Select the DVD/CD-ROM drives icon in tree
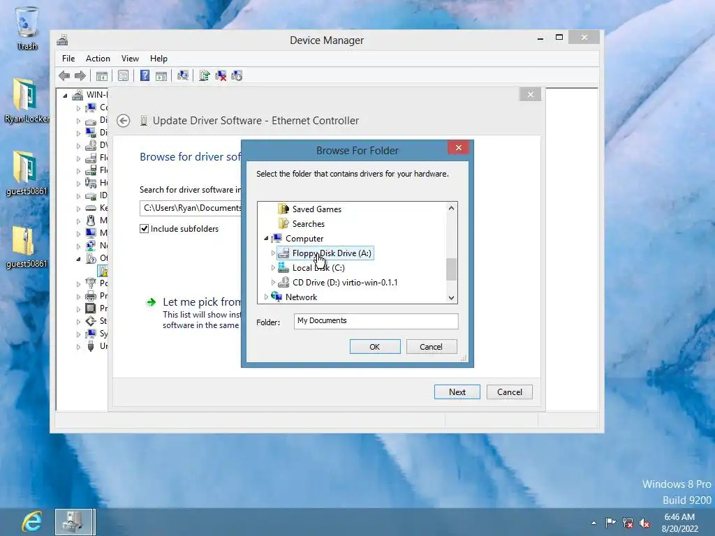This screenshot has height=536, width=715. [x=91, y=145]
